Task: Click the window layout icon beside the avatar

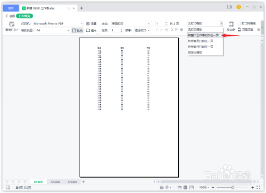Action: click(229, 7)
